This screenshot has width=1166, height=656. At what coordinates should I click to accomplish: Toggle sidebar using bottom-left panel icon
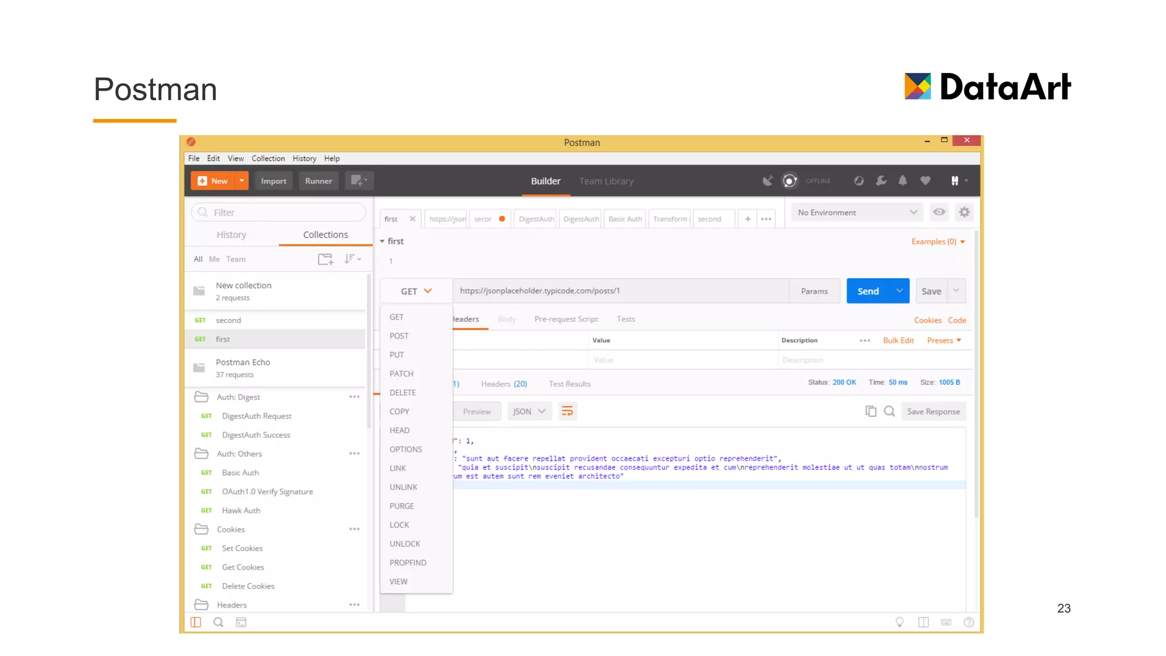click(x=196, y=622)
